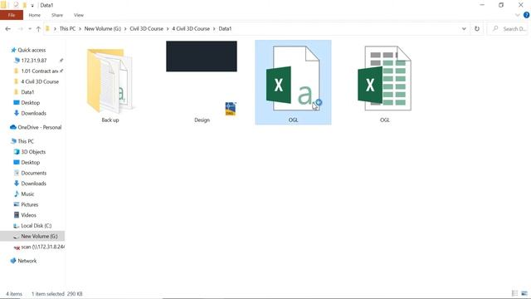
Task: Click Data1 breadcrumb in address bar
Action: point(225,29)
